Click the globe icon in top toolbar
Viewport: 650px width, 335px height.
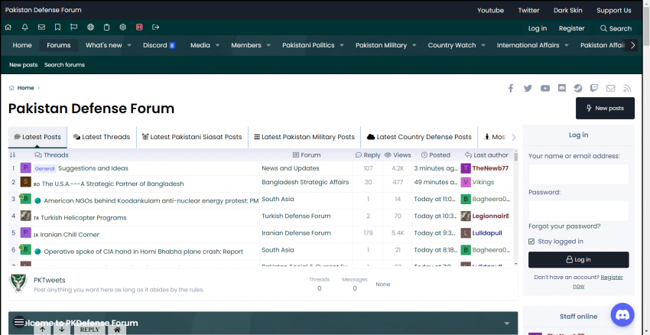click(91, 28)
